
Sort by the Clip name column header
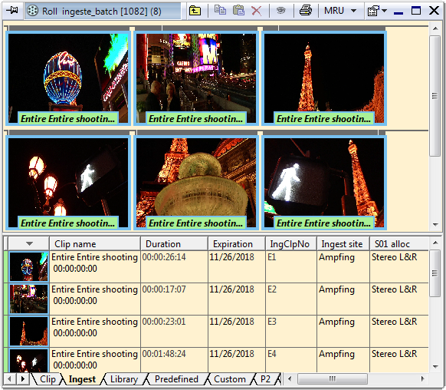(95, 244)
